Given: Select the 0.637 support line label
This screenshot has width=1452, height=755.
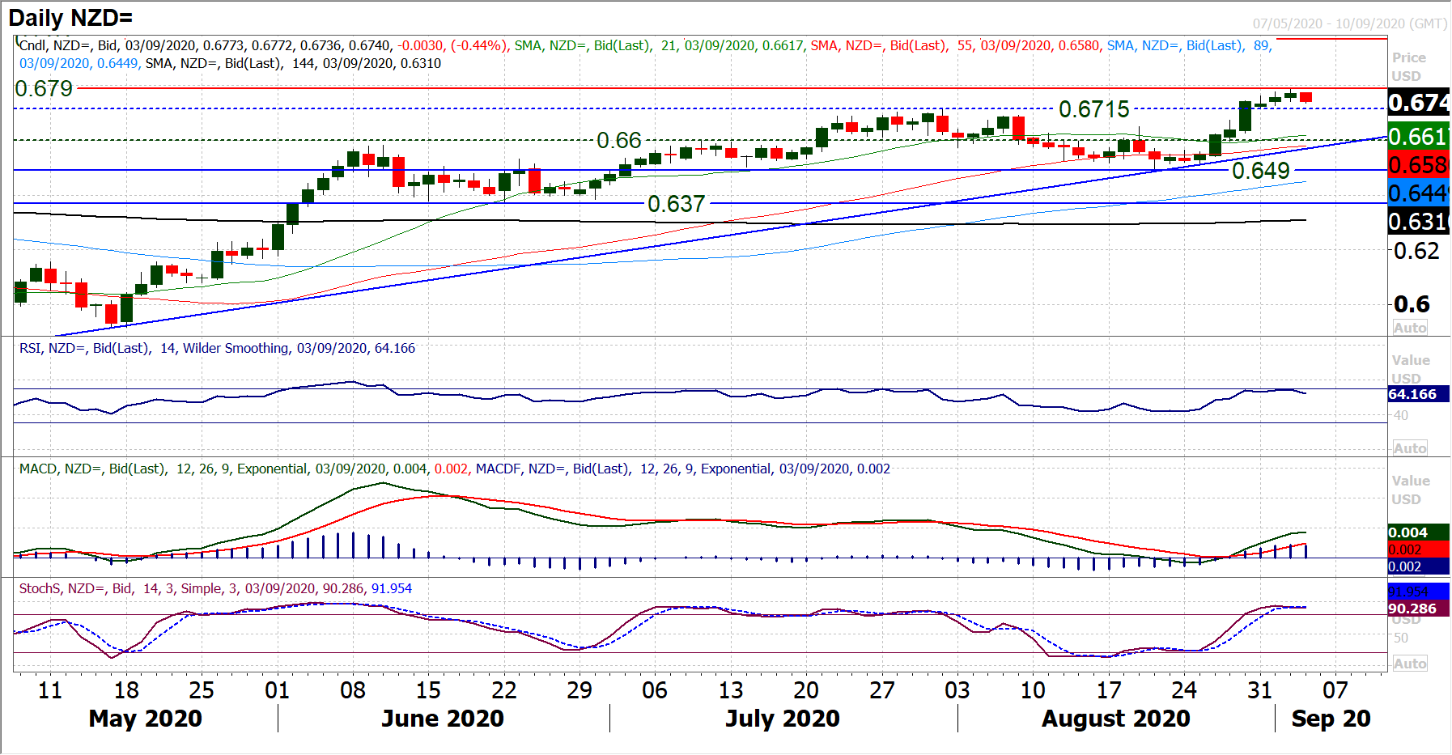Looking at the screenshot, I should 676,204.
